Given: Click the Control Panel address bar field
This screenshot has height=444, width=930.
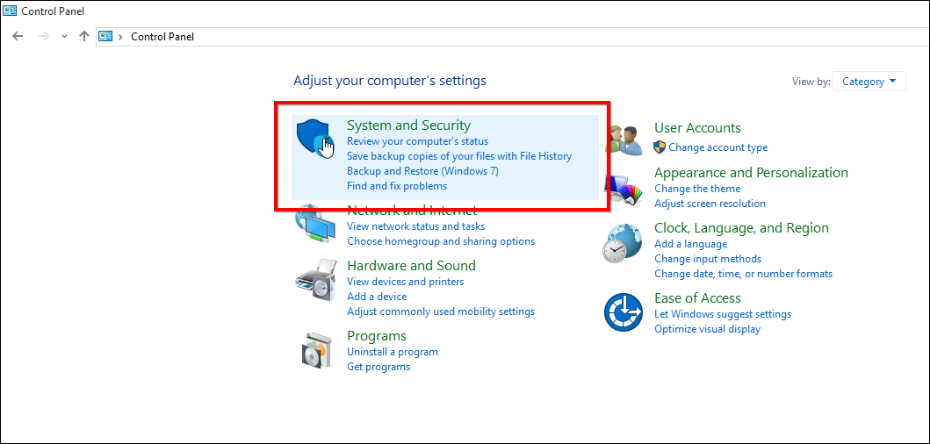Looking at the screenshot, I should pyautogui.click(x=513, y=36).
